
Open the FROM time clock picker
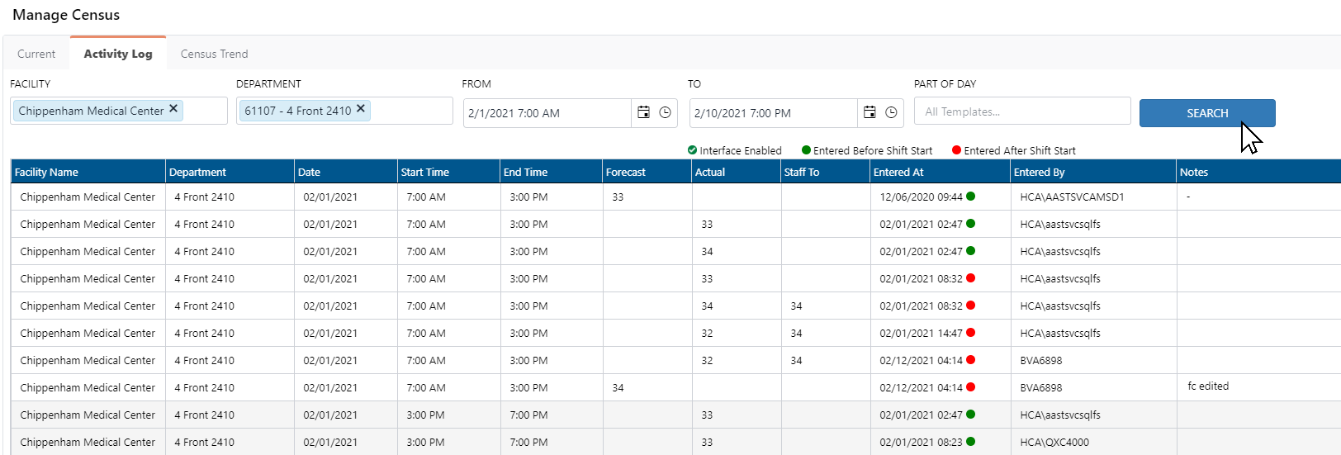665,113
